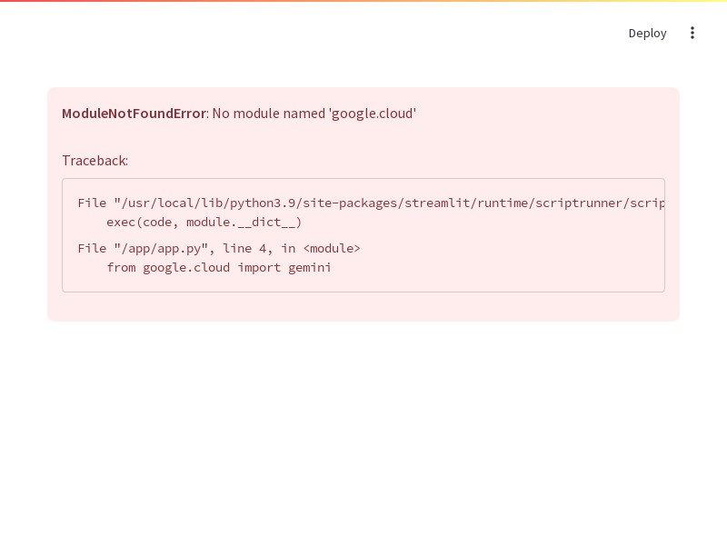The image size is (727, 545).
Task: Click the Traceback label
Action: (x=95, y=161)
